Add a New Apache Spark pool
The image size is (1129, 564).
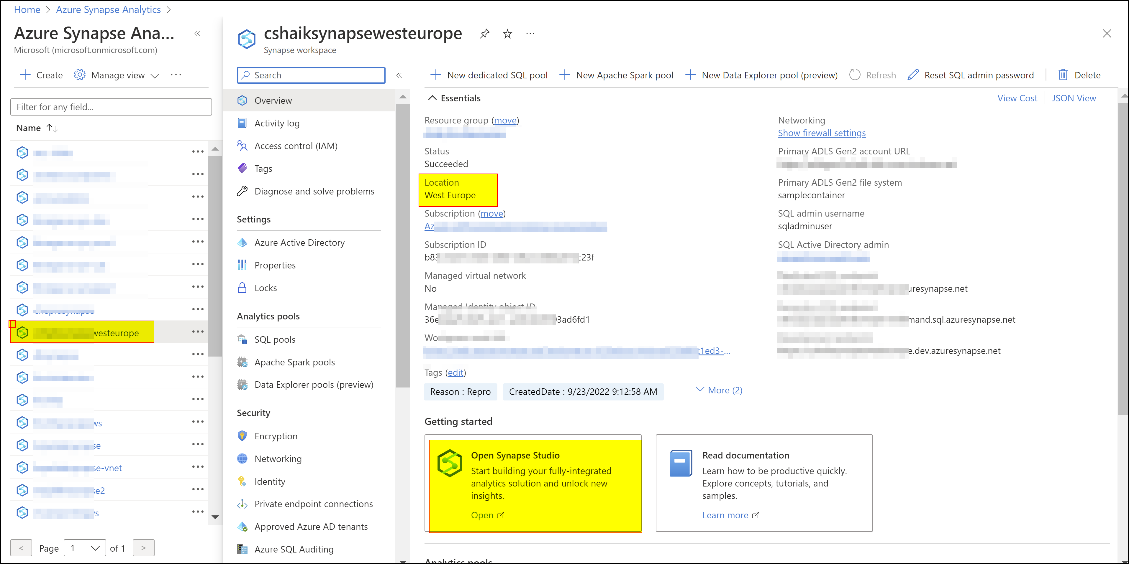(616, 75)
